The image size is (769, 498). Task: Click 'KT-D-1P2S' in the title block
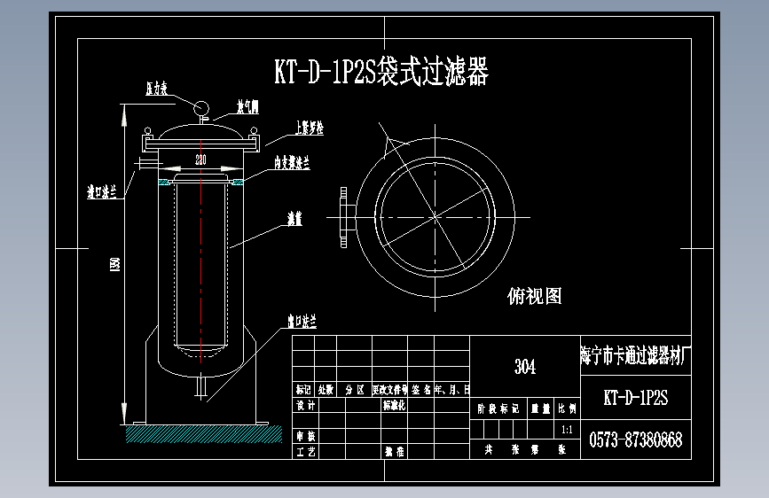pos(636,398)
